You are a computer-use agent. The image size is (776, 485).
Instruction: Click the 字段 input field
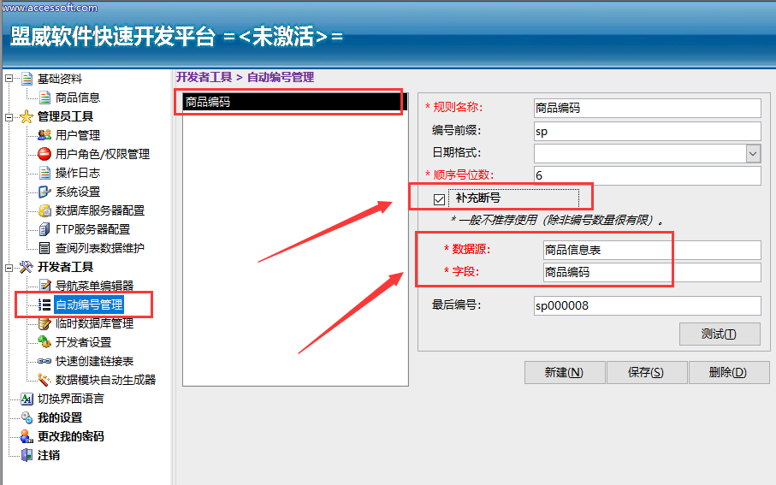[x=652, y=272]
